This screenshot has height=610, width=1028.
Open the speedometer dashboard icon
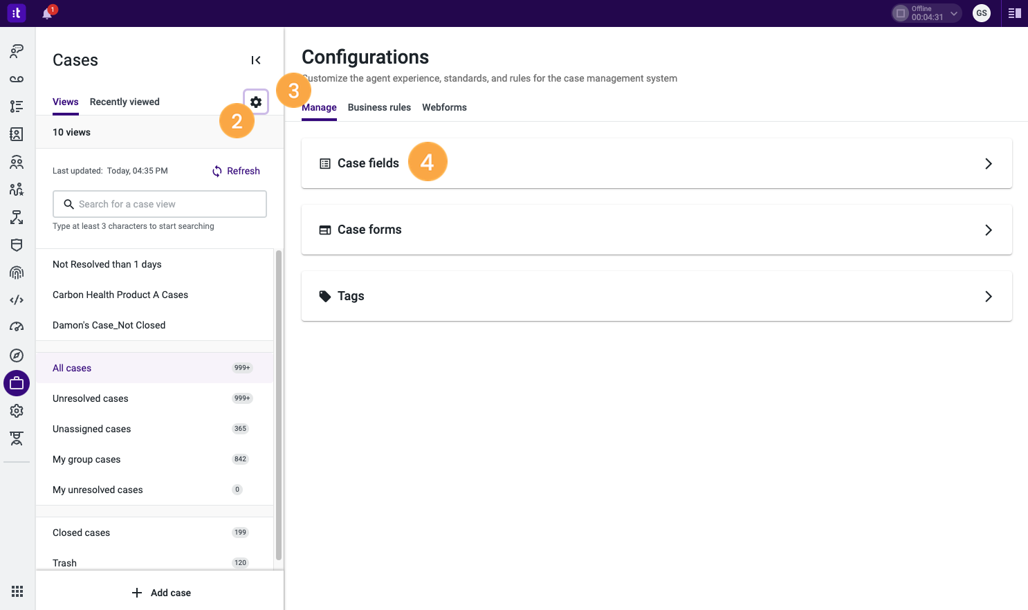17,327
